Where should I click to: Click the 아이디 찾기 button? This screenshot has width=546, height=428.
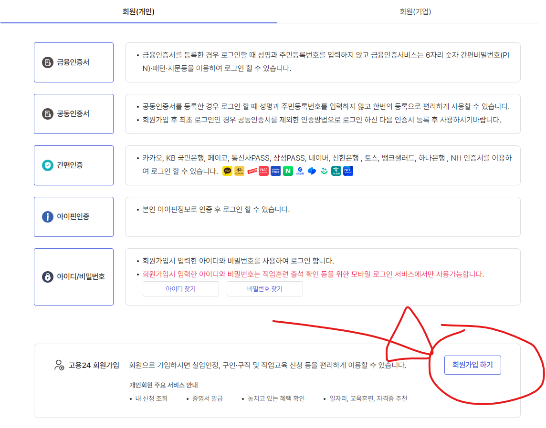tap(181, 289)
